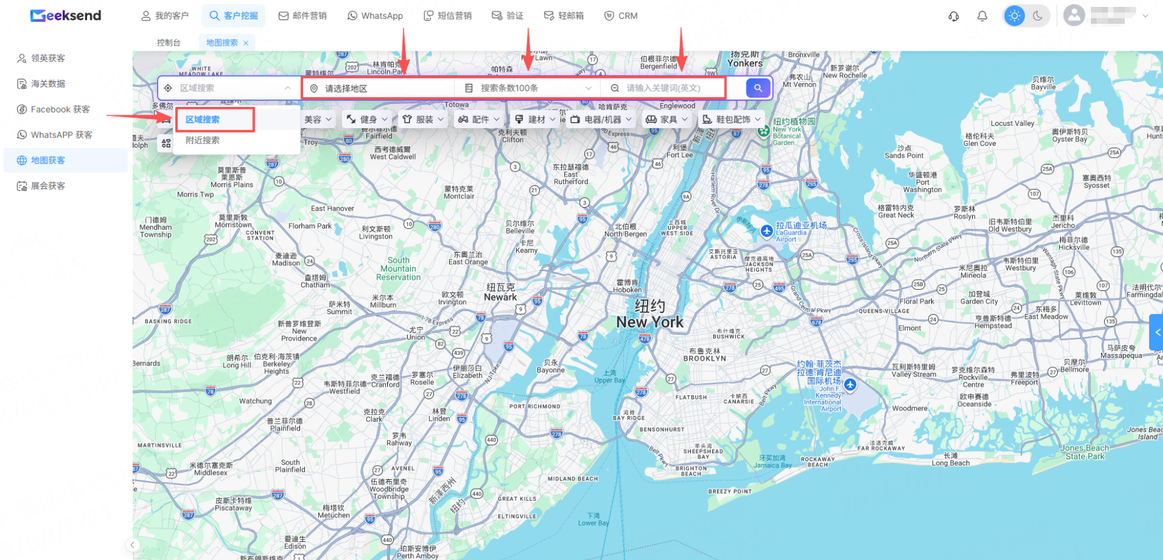The width and height of the screenshot is (1163, 560).
Task: Open the 搜索条数100条 result count dropdown
Action: [528, 88]
